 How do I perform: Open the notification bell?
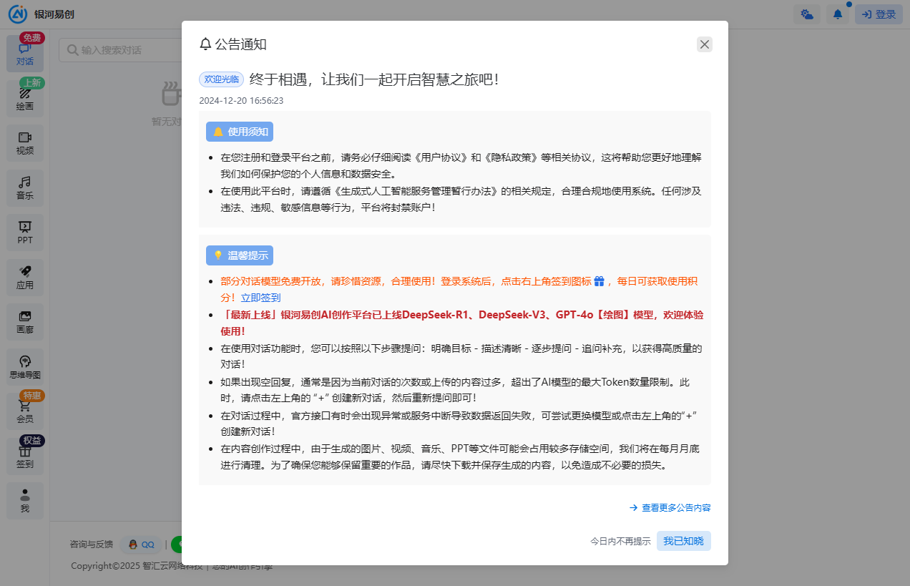[837, 14]
